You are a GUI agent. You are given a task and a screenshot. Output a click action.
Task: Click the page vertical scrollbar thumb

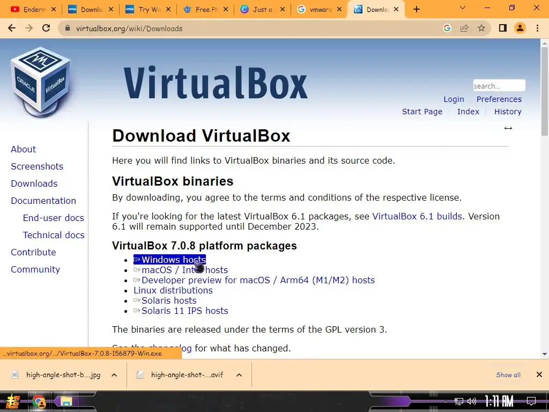[x=545, y=91]
